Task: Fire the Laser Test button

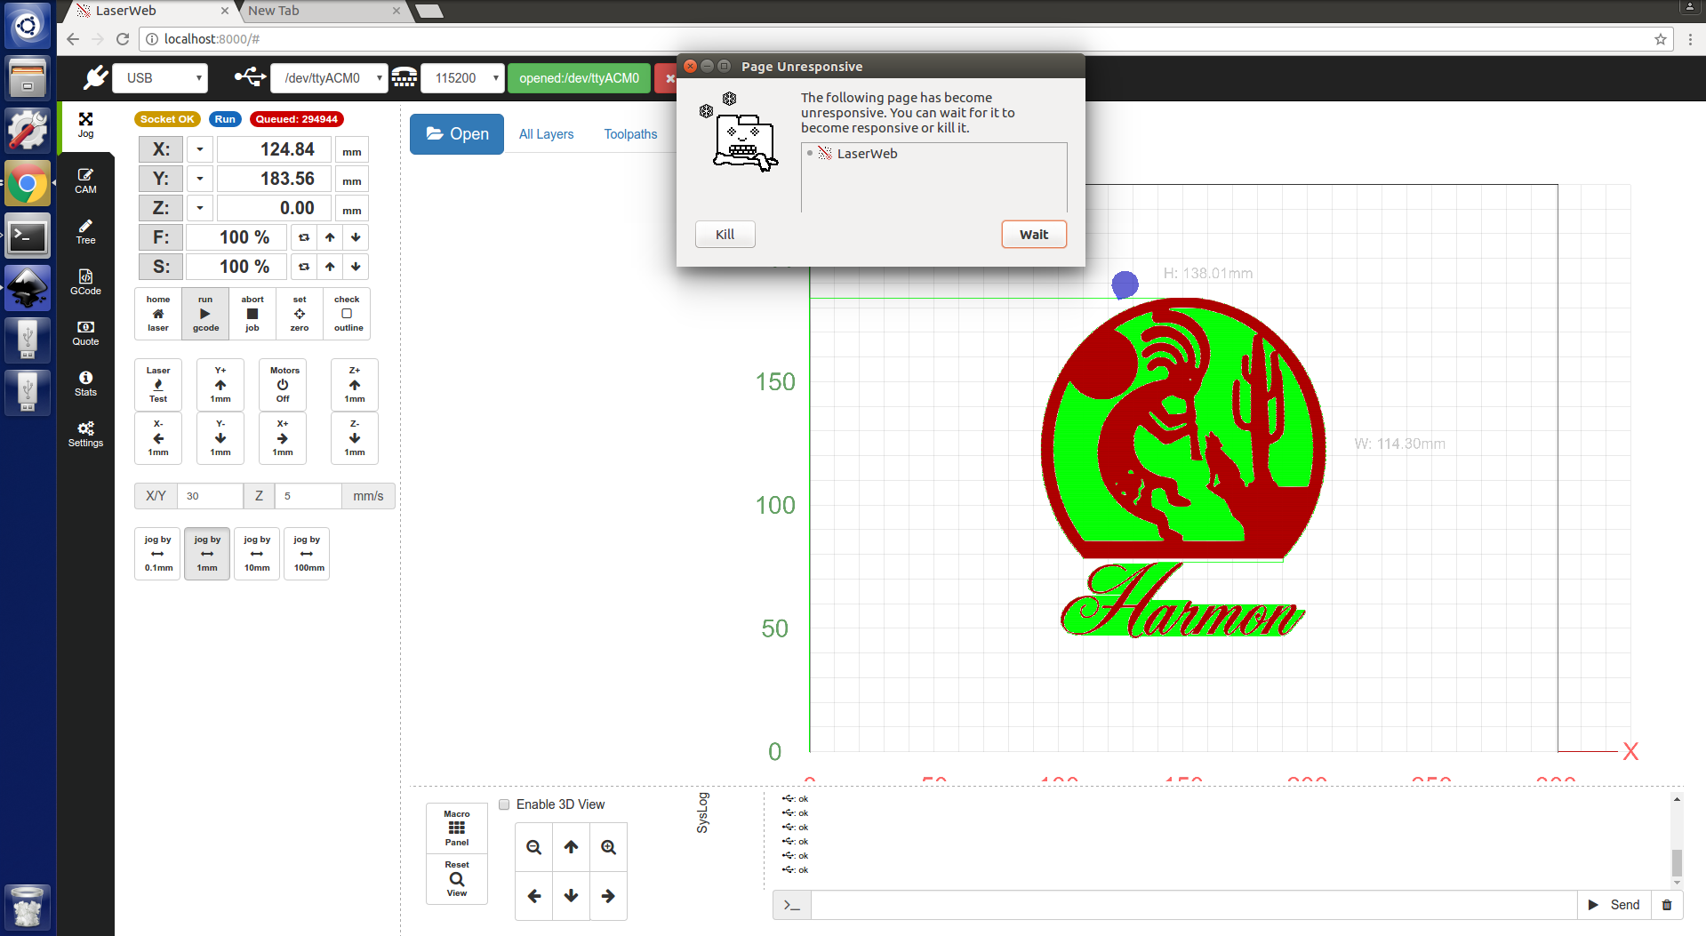Action: click(158, 385)
